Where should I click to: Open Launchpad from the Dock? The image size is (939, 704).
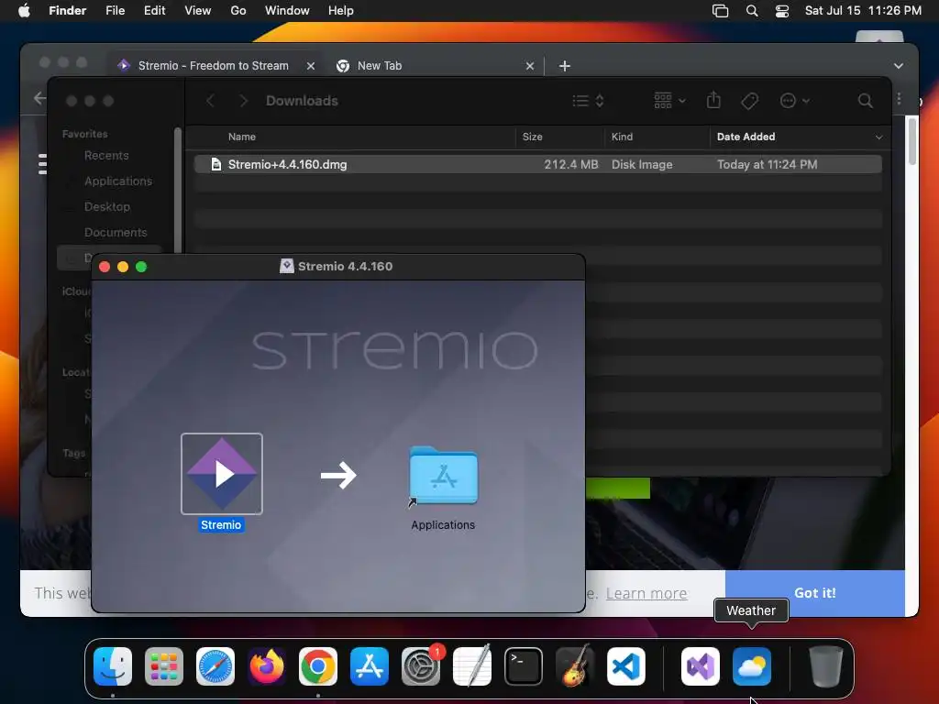tap(164, 665)
